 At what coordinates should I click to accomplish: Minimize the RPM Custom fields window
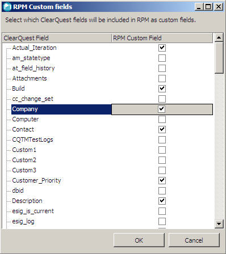coord(199,7)
